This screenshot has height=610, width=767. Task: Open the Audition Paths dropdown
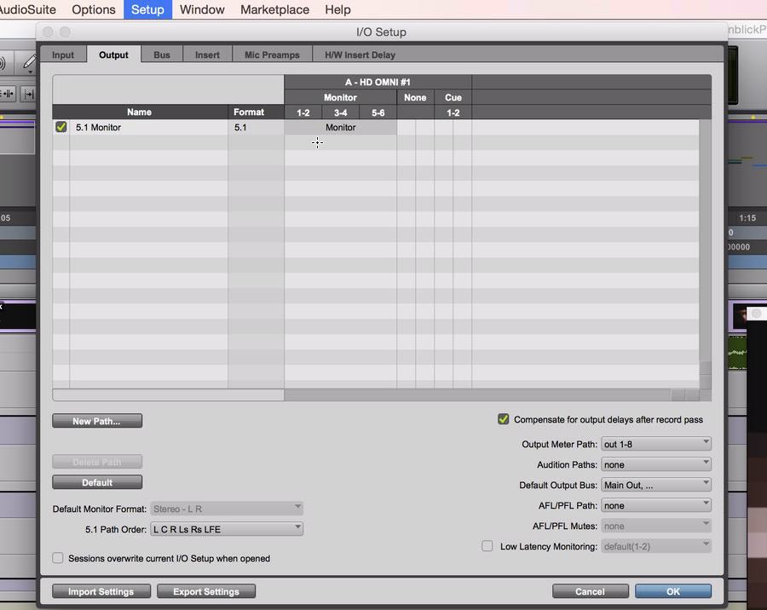(655, 464)
